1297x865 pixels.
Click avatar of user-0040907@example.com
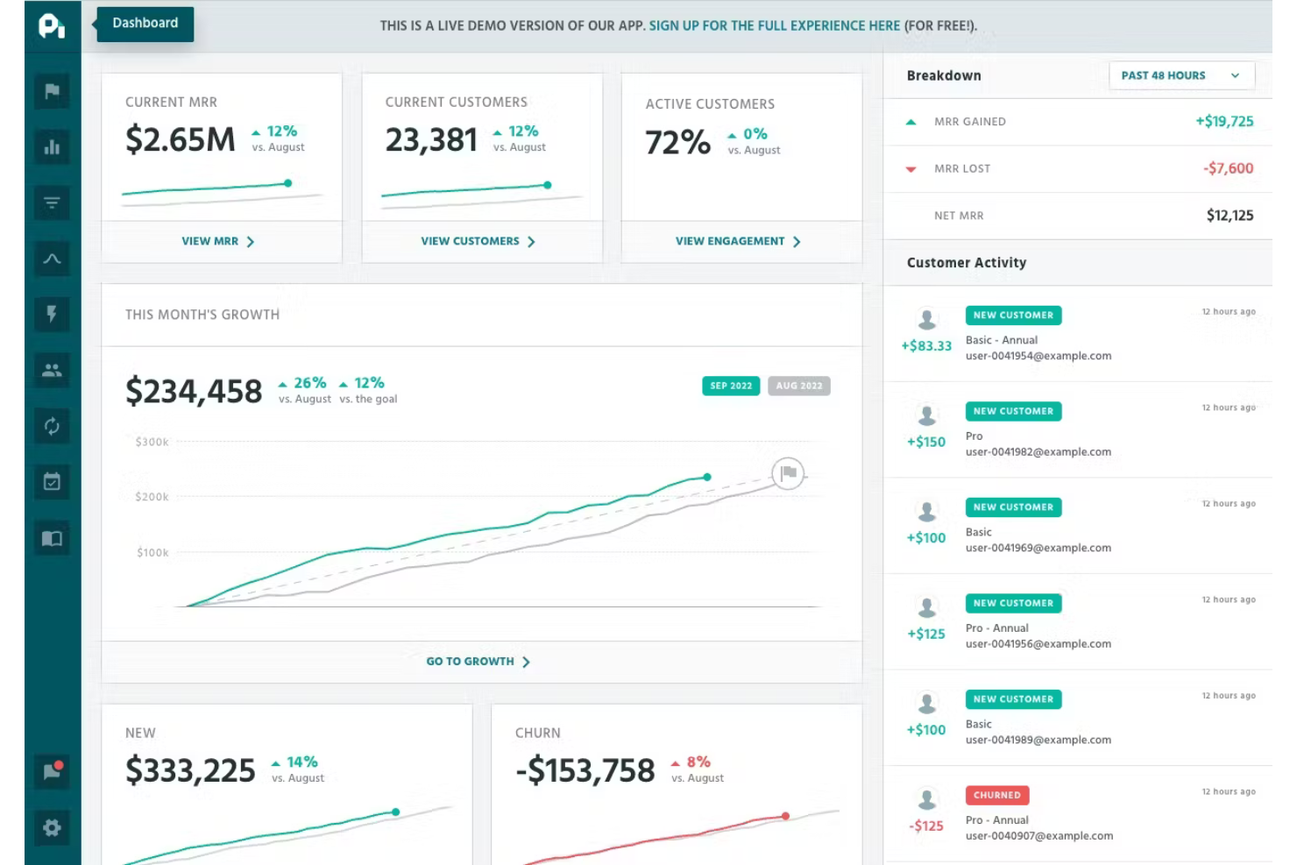click(x=927, y=799)
